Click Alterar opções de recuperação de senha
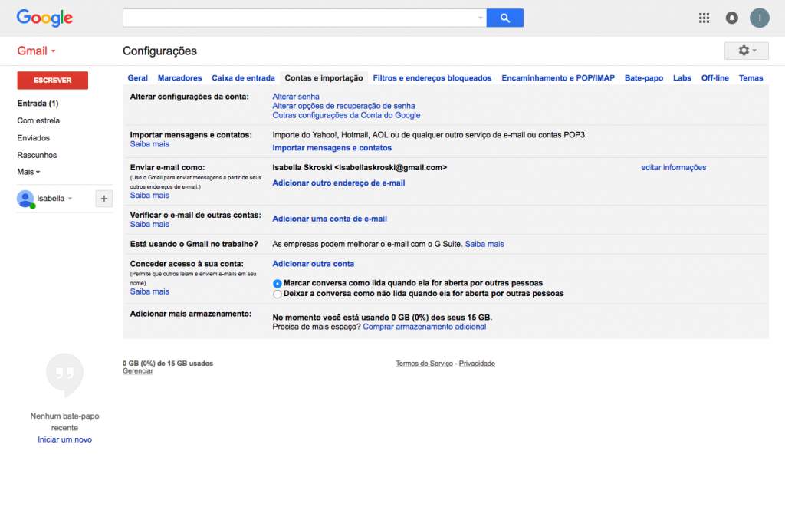The height and width of the screenshot is (520, 785). click(x=343, y=106)
